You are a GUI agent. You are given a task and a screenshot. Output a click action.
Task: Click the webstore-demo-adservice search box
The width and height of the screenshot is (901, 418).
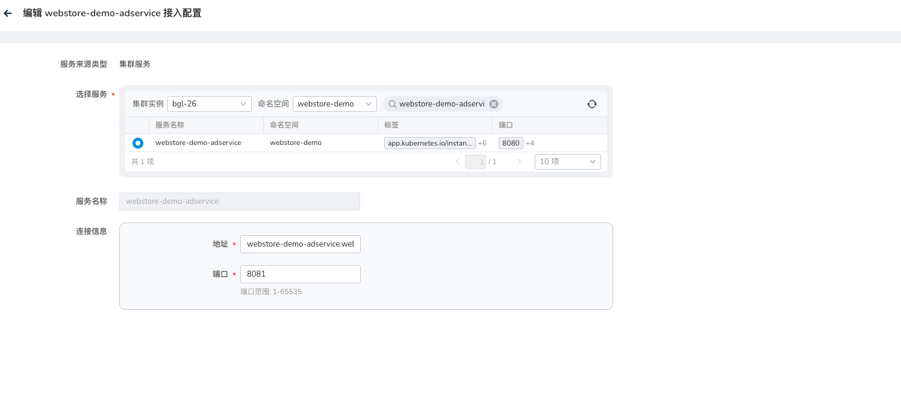(x=441, y=104)
